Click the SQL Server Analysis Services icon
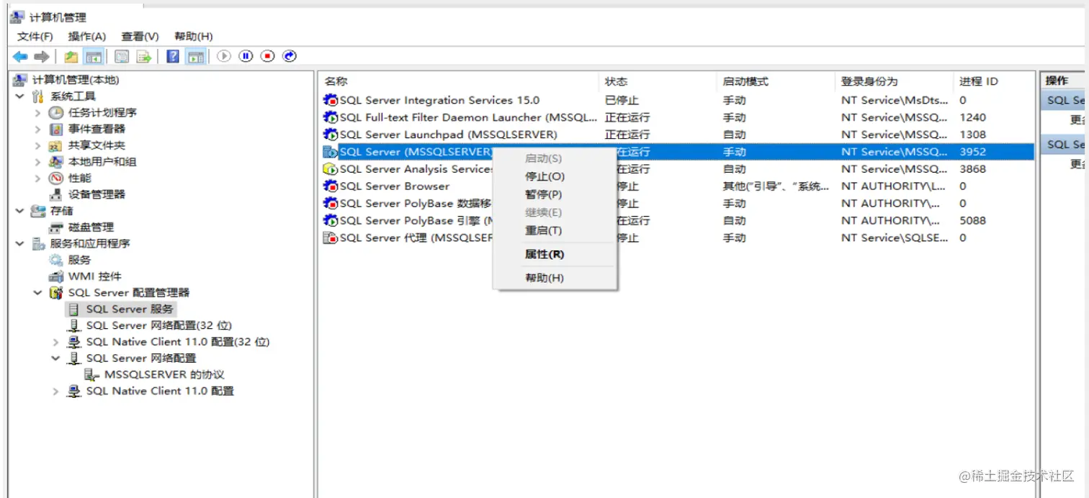This screenshot has height=498, width=1089. pyautogui.click(x=331, y=169)
